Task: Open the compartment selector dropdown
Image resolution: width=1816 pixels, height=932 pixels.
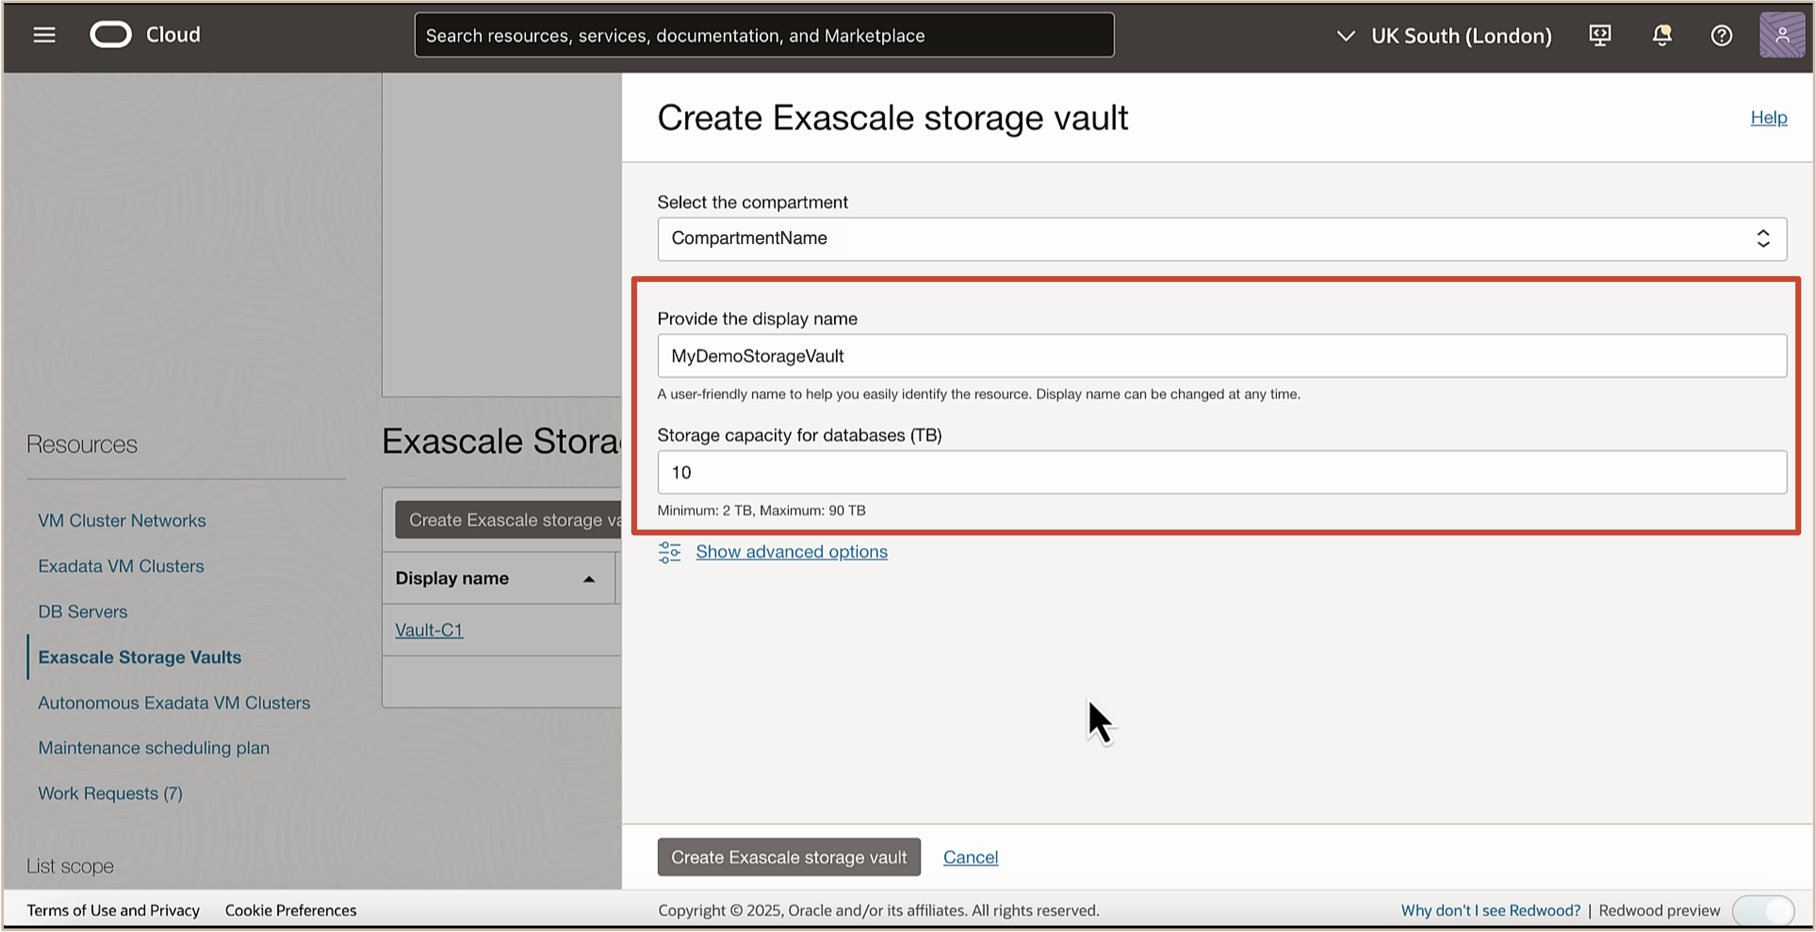Action: click(x=1221, y=239)
